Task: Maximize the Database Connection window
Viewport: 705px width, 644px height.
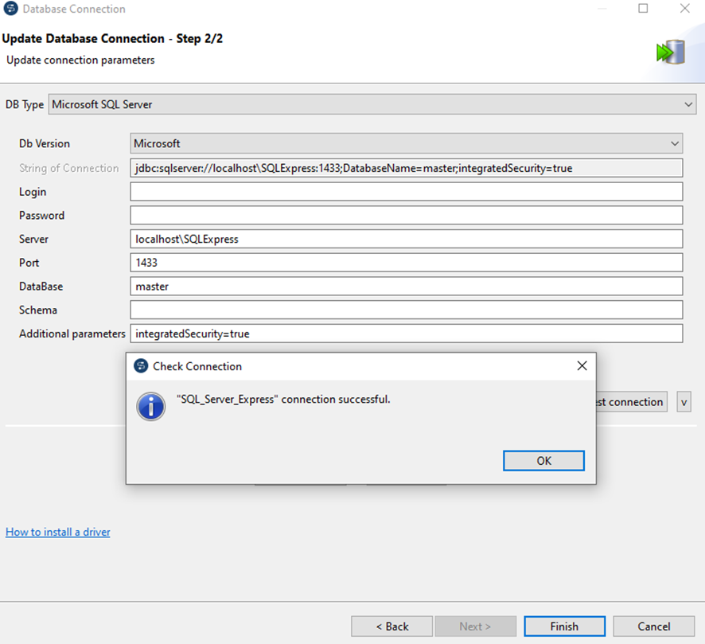Action: click(643, 9)
